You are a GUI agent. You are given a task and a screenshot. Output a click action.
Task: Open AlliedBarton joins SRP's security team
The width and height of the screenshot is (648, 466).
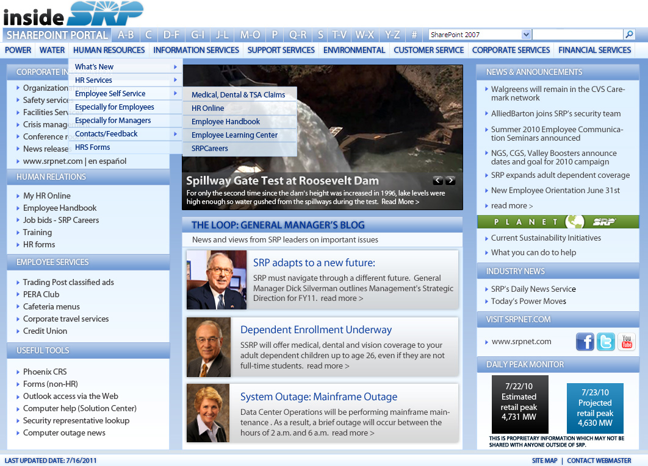[555, 113]
